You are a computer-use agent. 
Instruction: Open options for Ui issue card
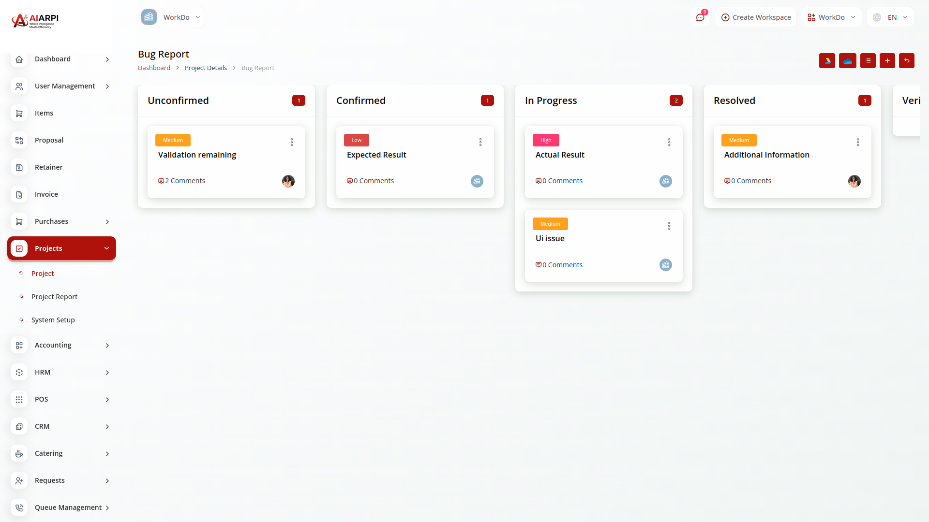[669, 226]
